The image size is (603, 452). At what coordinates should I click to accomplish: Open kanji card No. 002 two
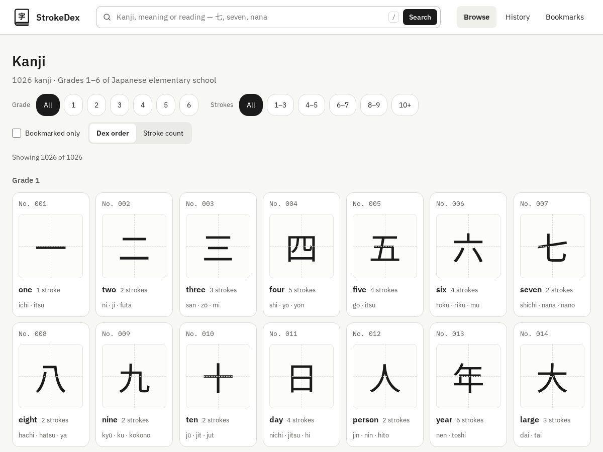point(134,255)
